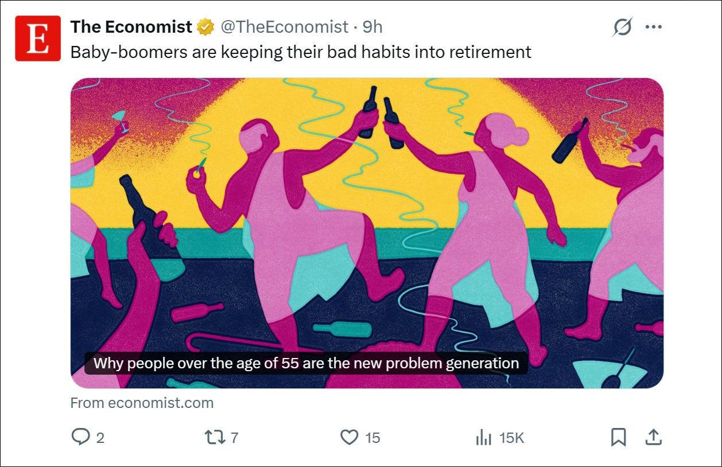Click the reply speech-bubble icon

click(80, 438)
